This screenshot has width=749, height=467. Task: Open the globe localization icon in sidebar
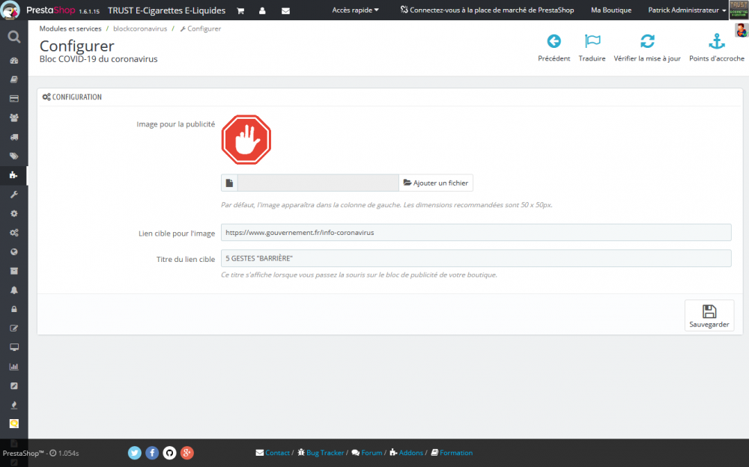coord(13,251)
